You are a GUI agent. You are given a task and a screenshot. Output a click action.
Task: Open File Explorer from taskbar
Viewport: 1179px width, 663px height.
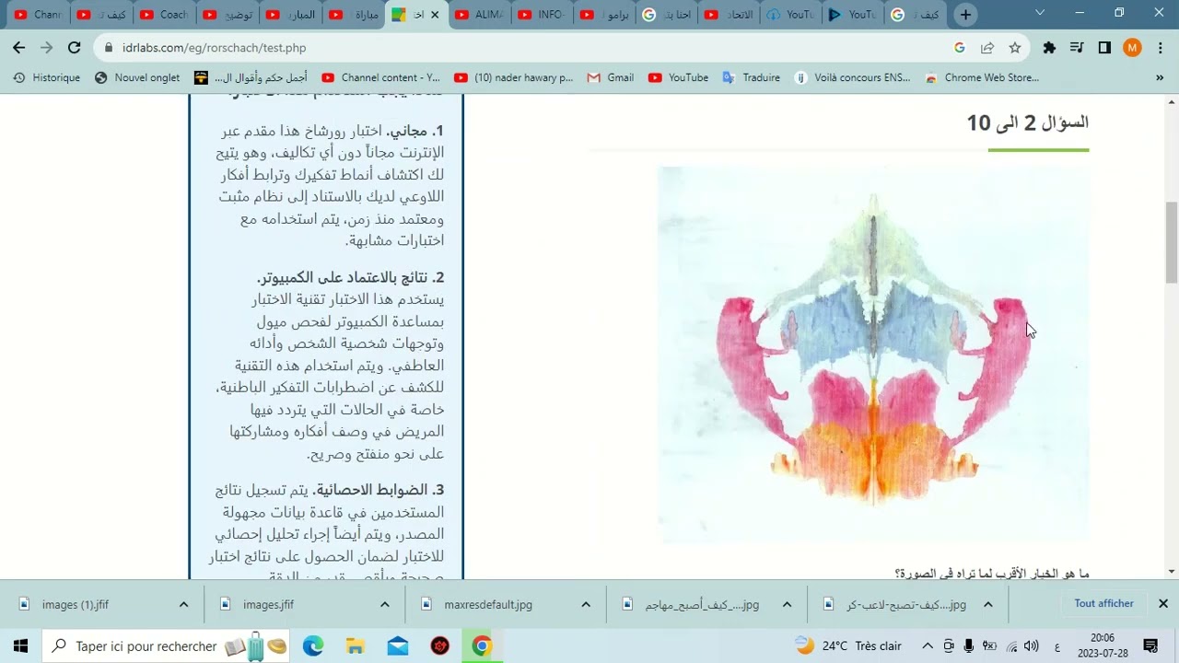coord(356,646)
